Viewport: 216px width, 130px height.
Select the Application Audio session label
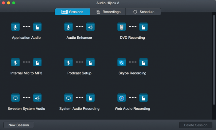tap(26, 38)
